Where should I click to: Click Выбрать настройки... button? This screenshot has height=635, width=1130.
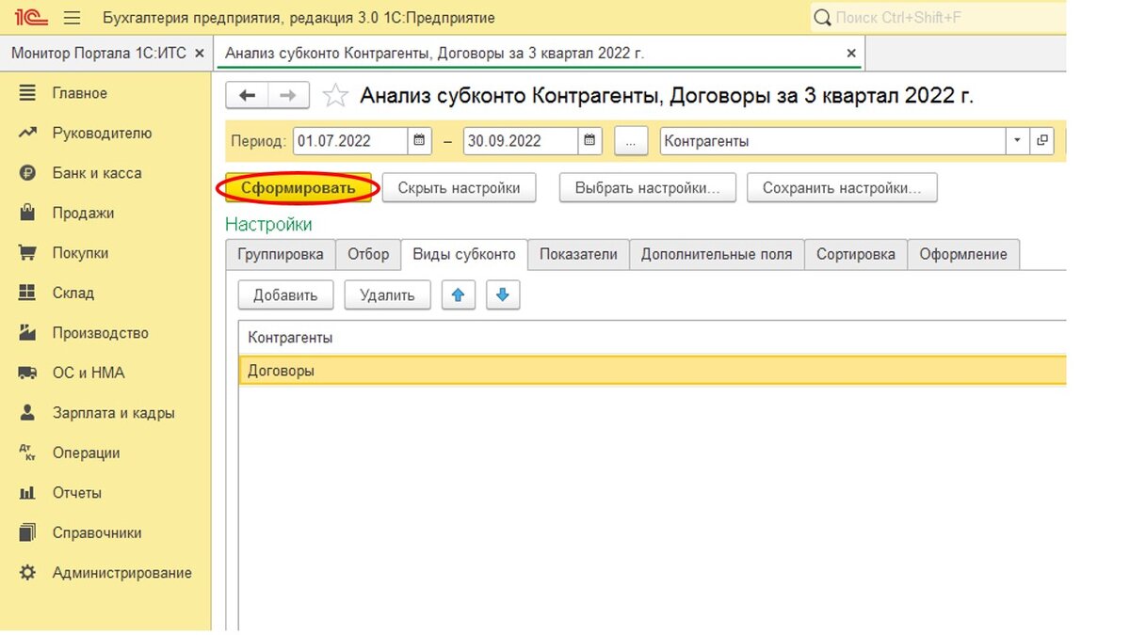click(647, 188)
